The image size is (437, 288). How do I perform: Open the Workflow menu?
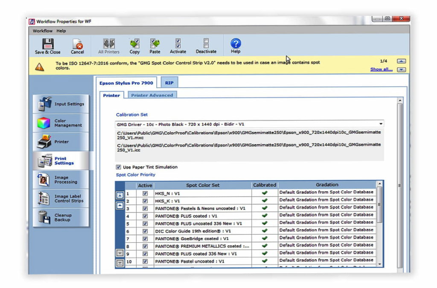(x=42, y=31)
